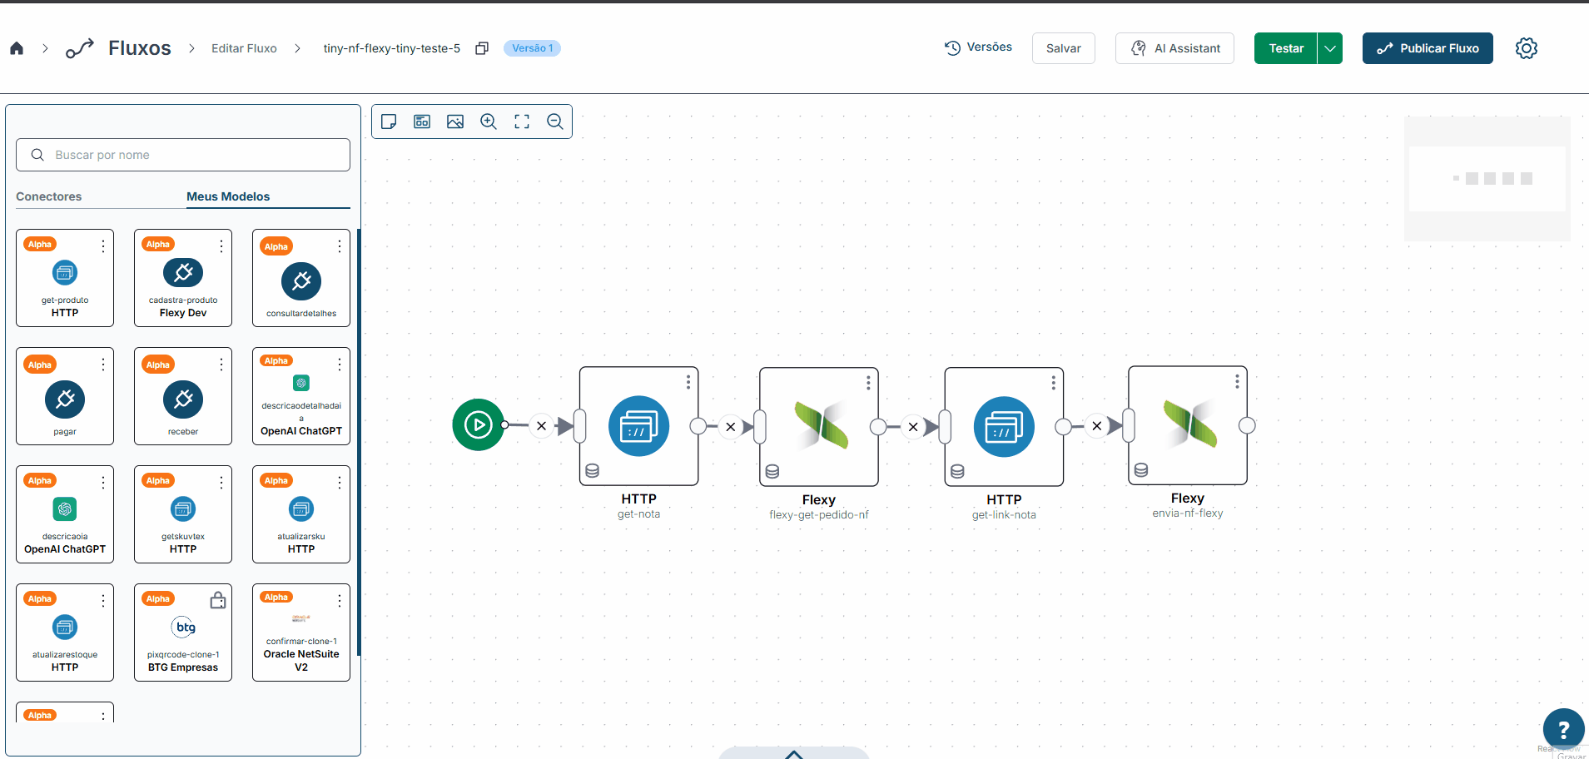Screen dimensions: 1589x759
Task: Select the atualizarsku HTTP model card
Action: 301,514
